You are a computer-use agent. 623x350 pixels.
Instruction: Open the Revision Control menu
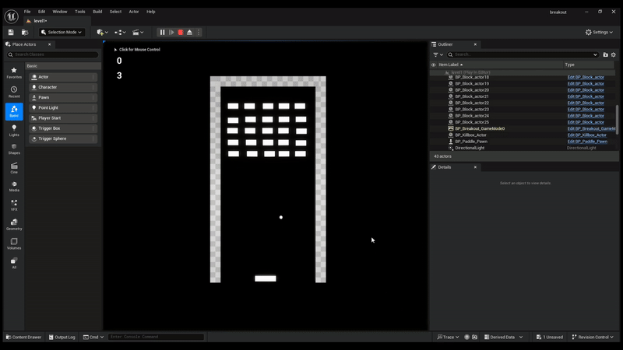tap(593, 337)
